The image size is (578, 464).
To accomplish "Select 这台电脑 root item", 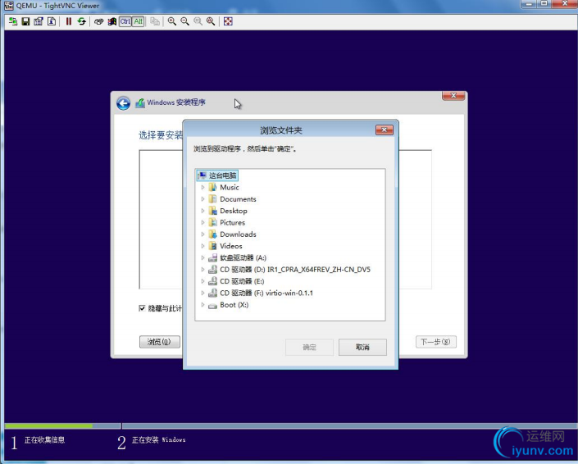I will point(217,175).
